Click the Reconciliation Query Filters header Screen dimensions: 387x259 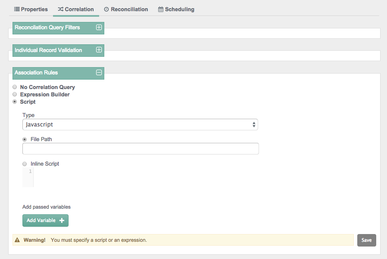coord(58,28)
